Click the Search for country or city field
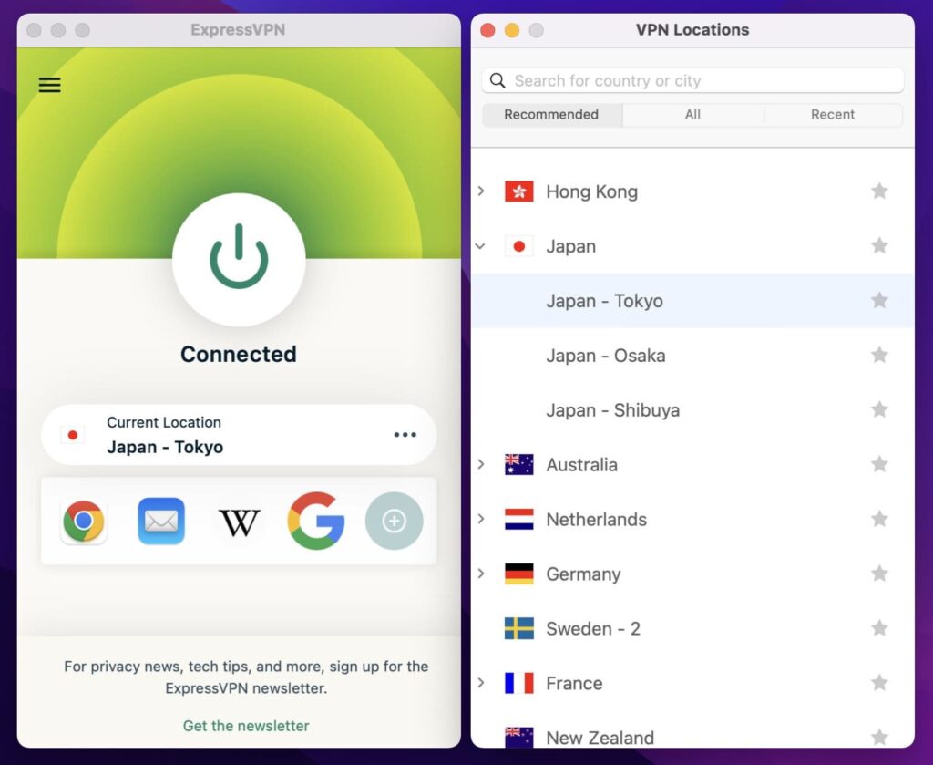Viewport: 933px width, 765px height. pyautogui.click(x=692, y=80)
